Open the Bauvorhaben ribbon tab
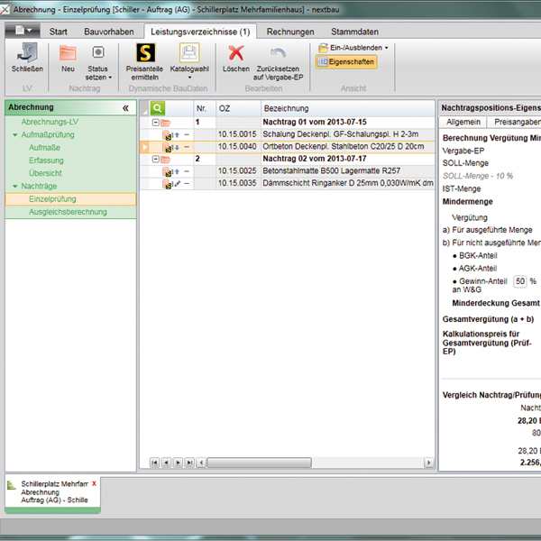541x541 pixels. point(109,32)
